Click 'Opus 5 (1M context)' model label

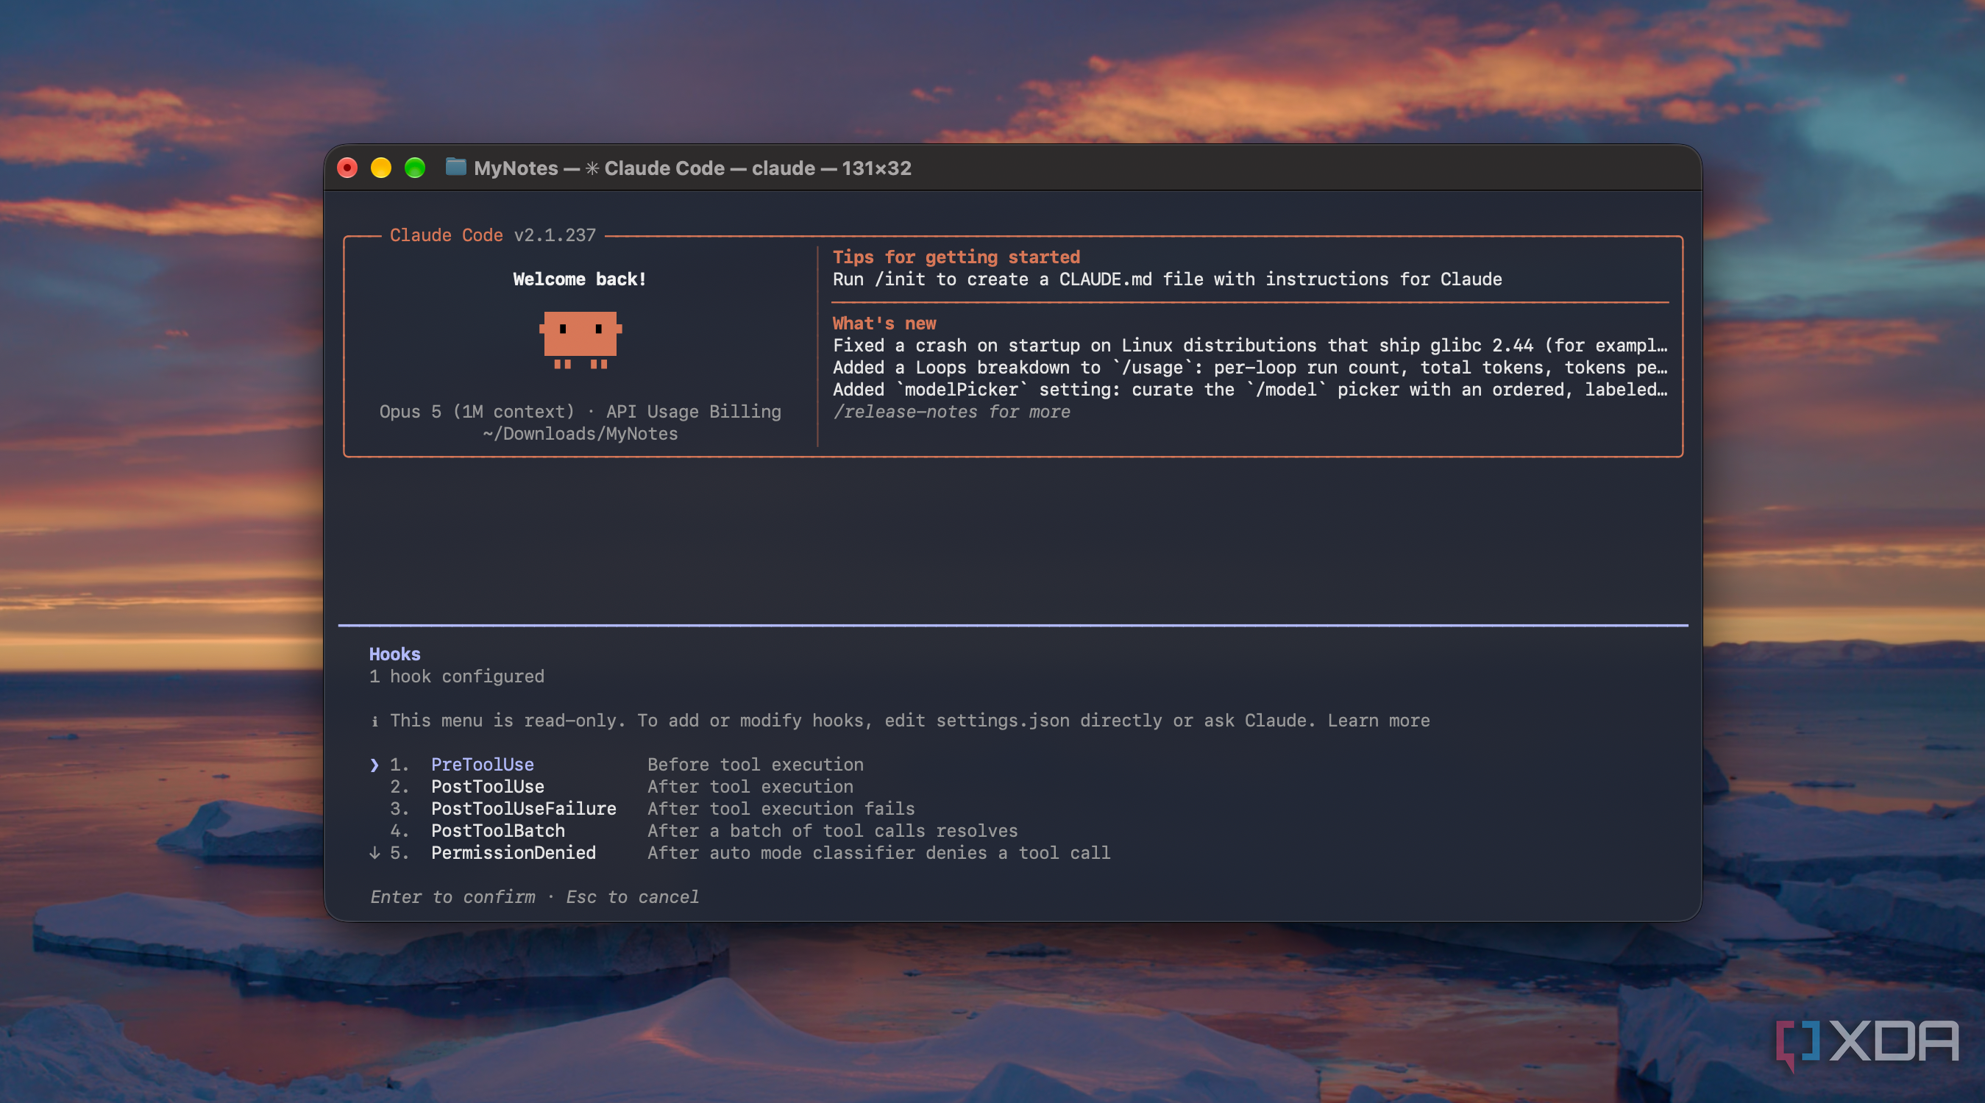pos(477,411)
